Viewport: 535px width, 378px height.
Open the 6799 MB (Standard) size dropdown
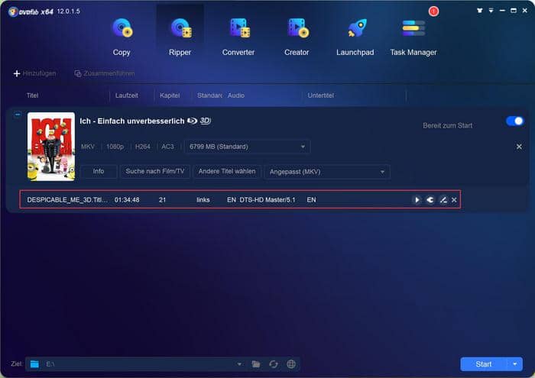pyautogui.click(x=248, y=146)
